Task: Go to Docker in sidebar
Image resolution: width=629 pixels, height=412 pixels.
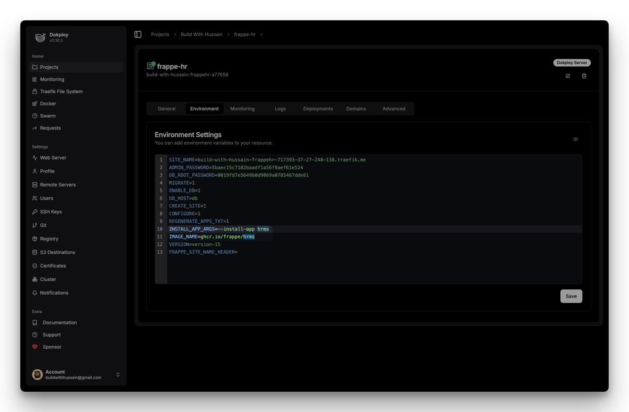Action: pyautogui.click(x=48, y=104)
